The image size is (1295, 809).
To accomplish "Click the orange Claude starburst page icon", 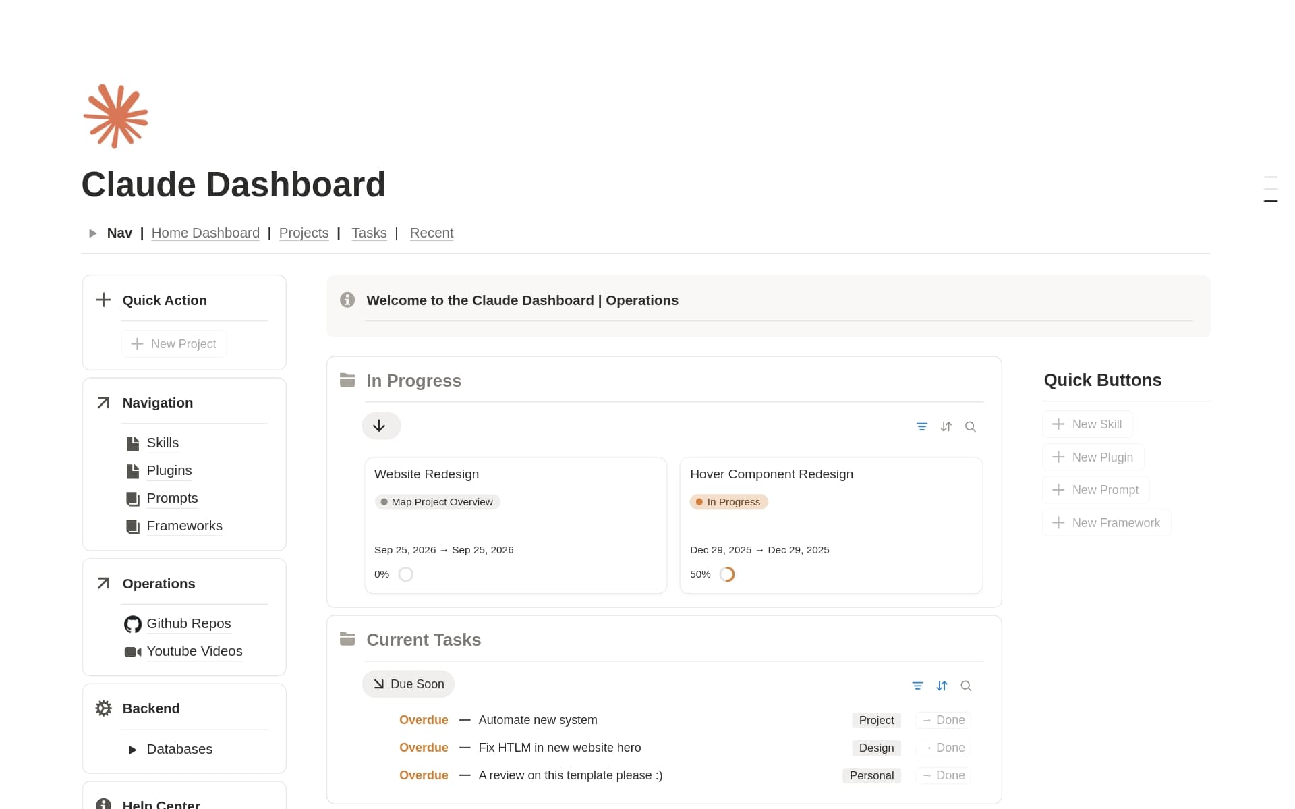I will click(x=115, y=116).
